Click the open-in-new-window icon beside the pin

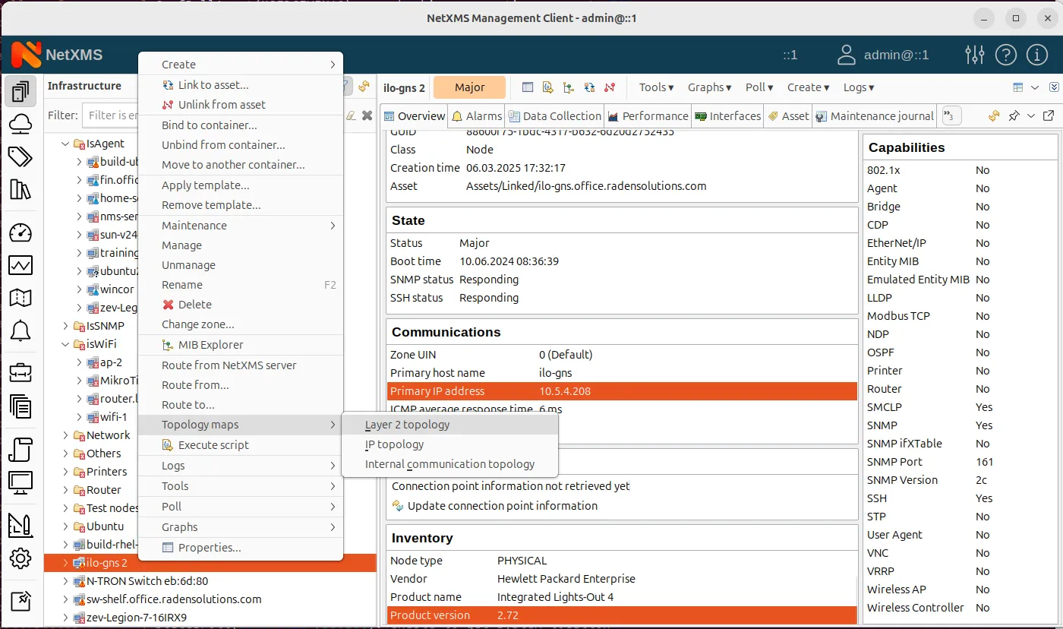coord(1049,116)
